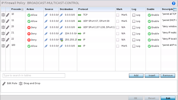The image size is (178, 100).
Task: Select drag handle for precedence 100 rule
Action: pos(3,46)
